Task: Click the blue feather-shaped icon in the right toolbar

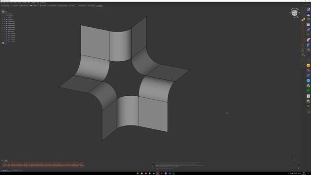Action: [308, 30]
